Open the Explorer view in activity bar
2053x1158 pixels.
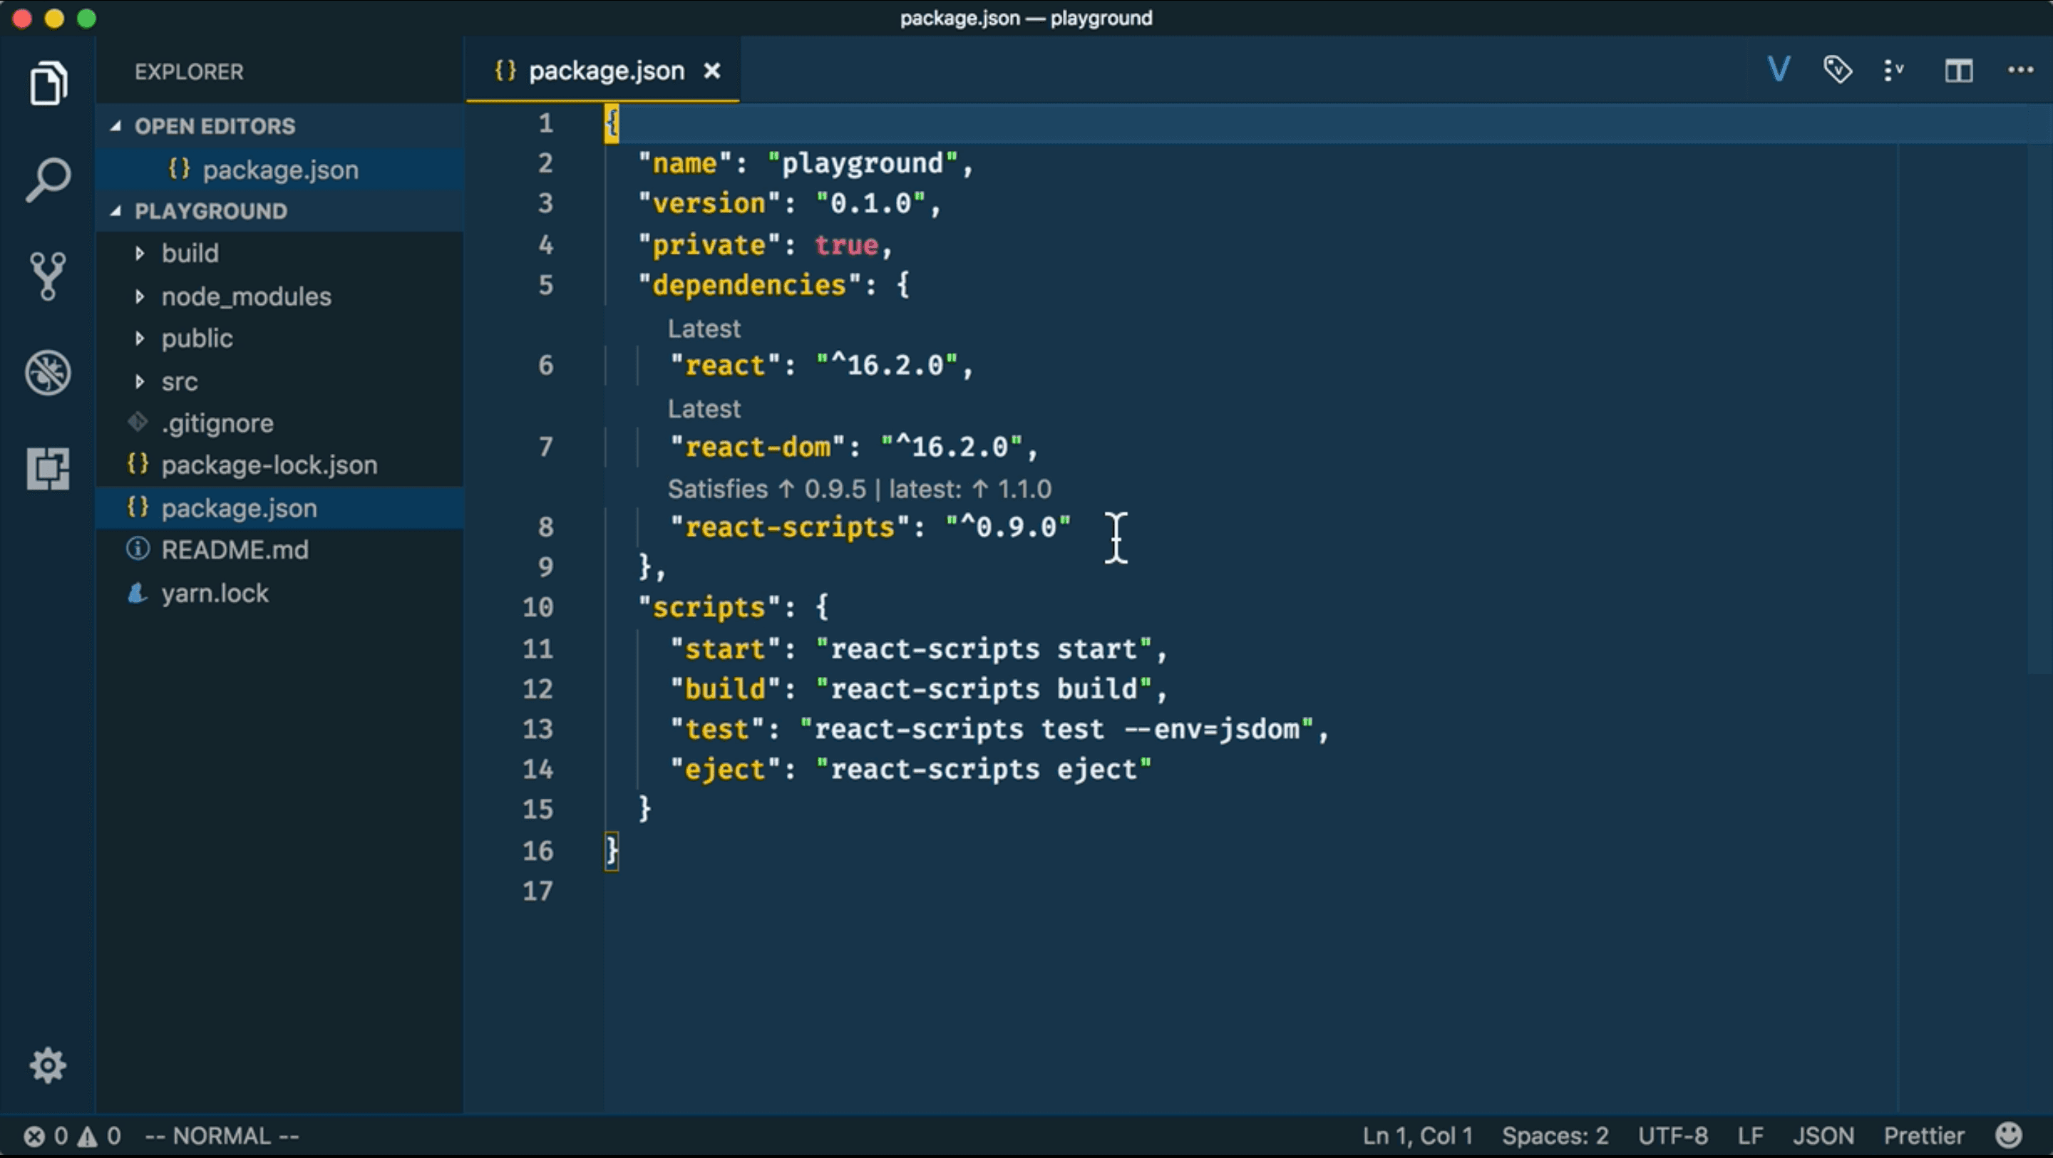[x=48, y=82]
